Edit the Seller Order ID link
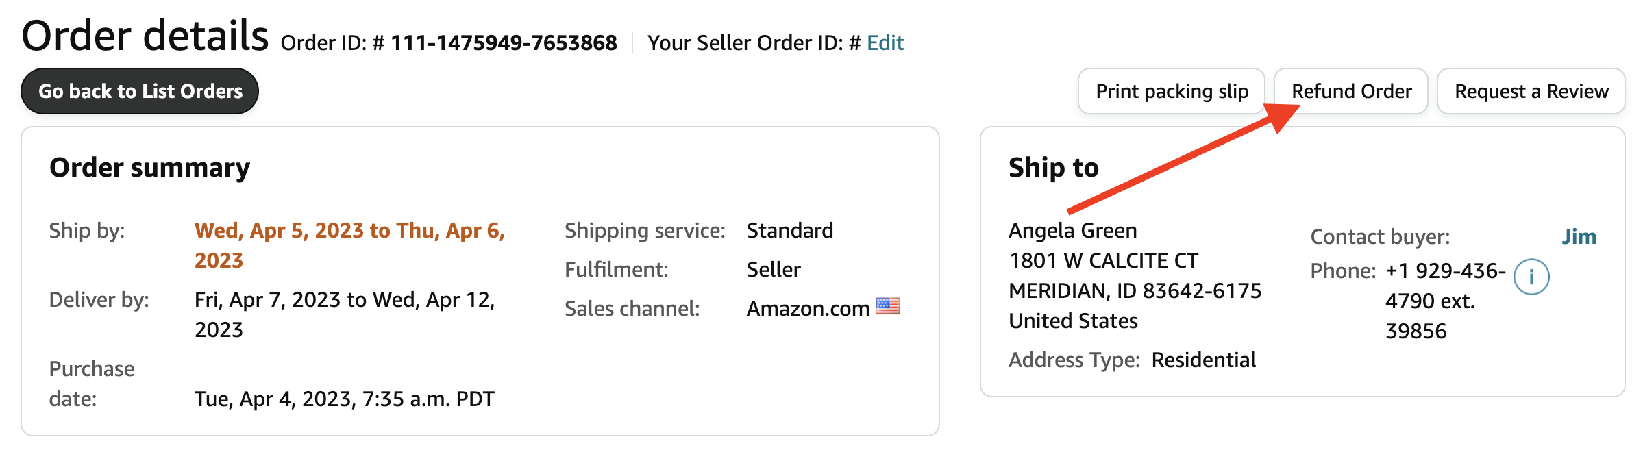The height and width of the screenshot is (463, 1643). click(885, 42)
